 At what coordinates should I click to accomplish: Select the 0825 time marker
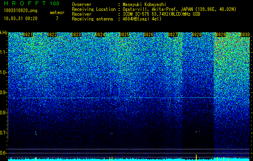pos(124,35)
